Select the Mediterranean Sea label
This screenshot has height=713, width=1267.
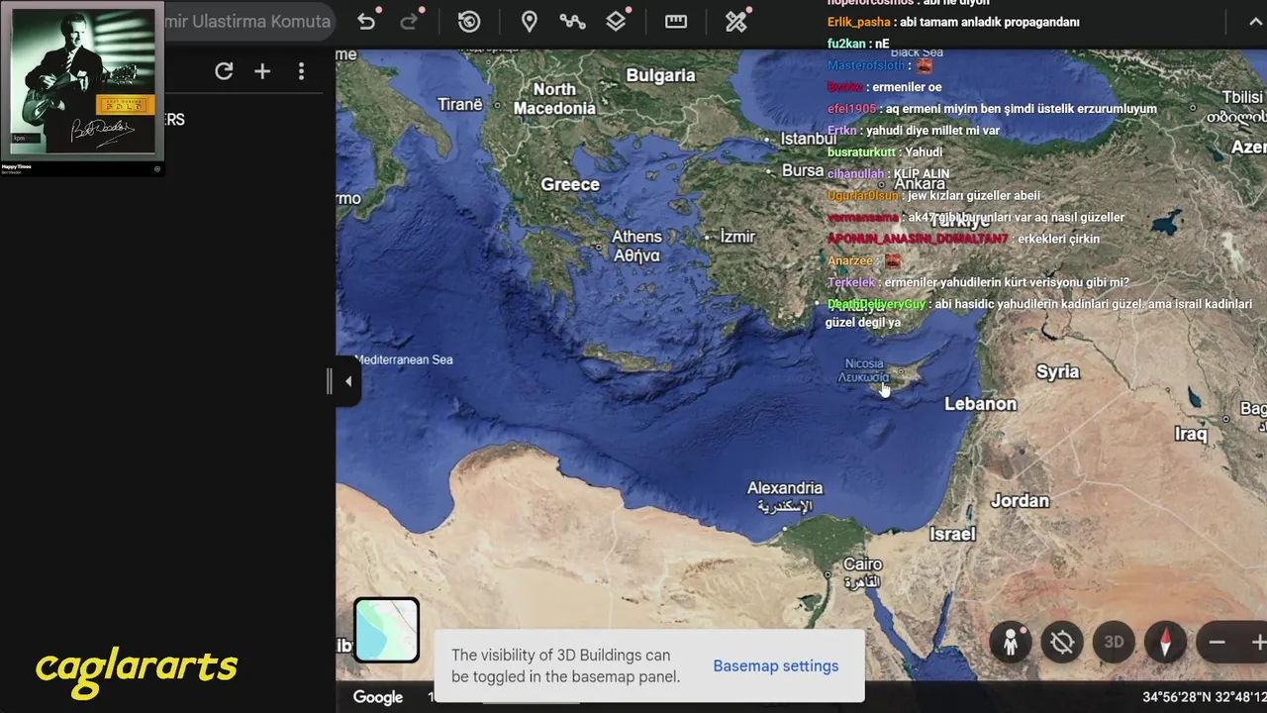point(404,359)
